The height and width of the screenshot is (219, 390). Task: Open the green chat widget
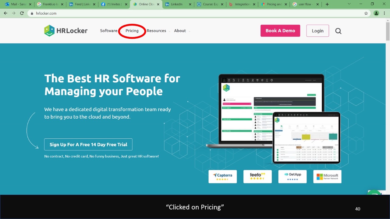point(374,192)
